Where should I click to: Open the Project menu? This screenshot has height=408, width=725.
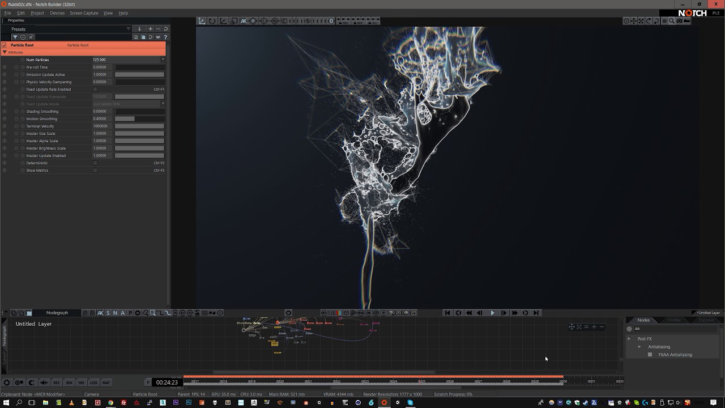[x=37, y=13]
